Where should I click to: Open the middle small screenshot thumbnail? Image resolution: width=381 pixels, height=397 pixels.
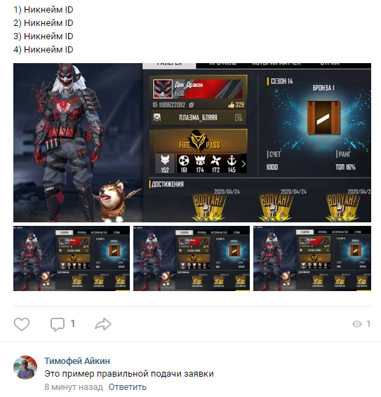[x=192, y=259]
